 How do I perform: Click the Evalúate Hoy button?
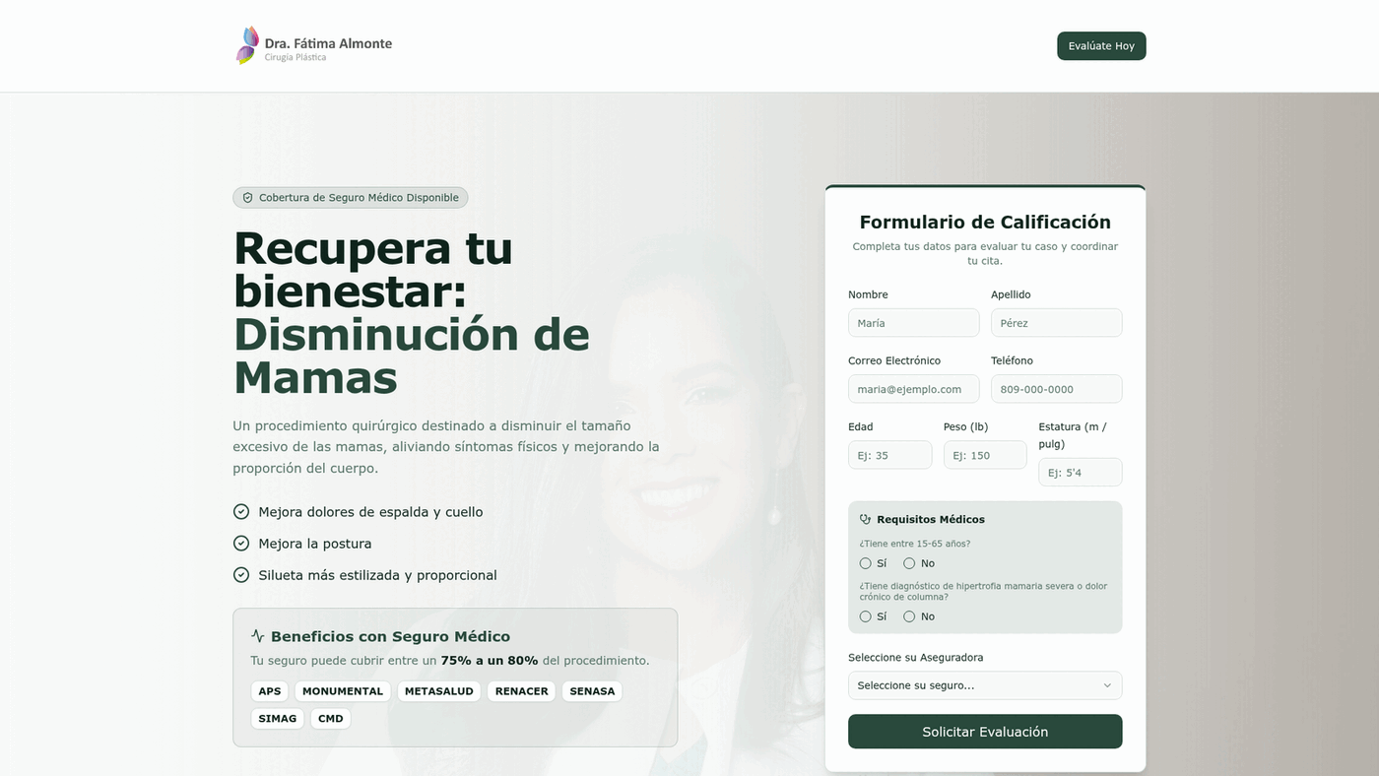[x=1101, y=46]
